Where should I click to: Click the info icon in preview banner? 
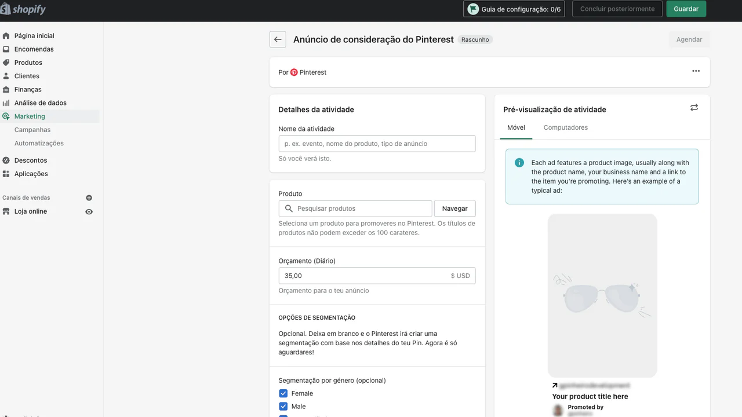pyautogui.click(x=519, y=163)
